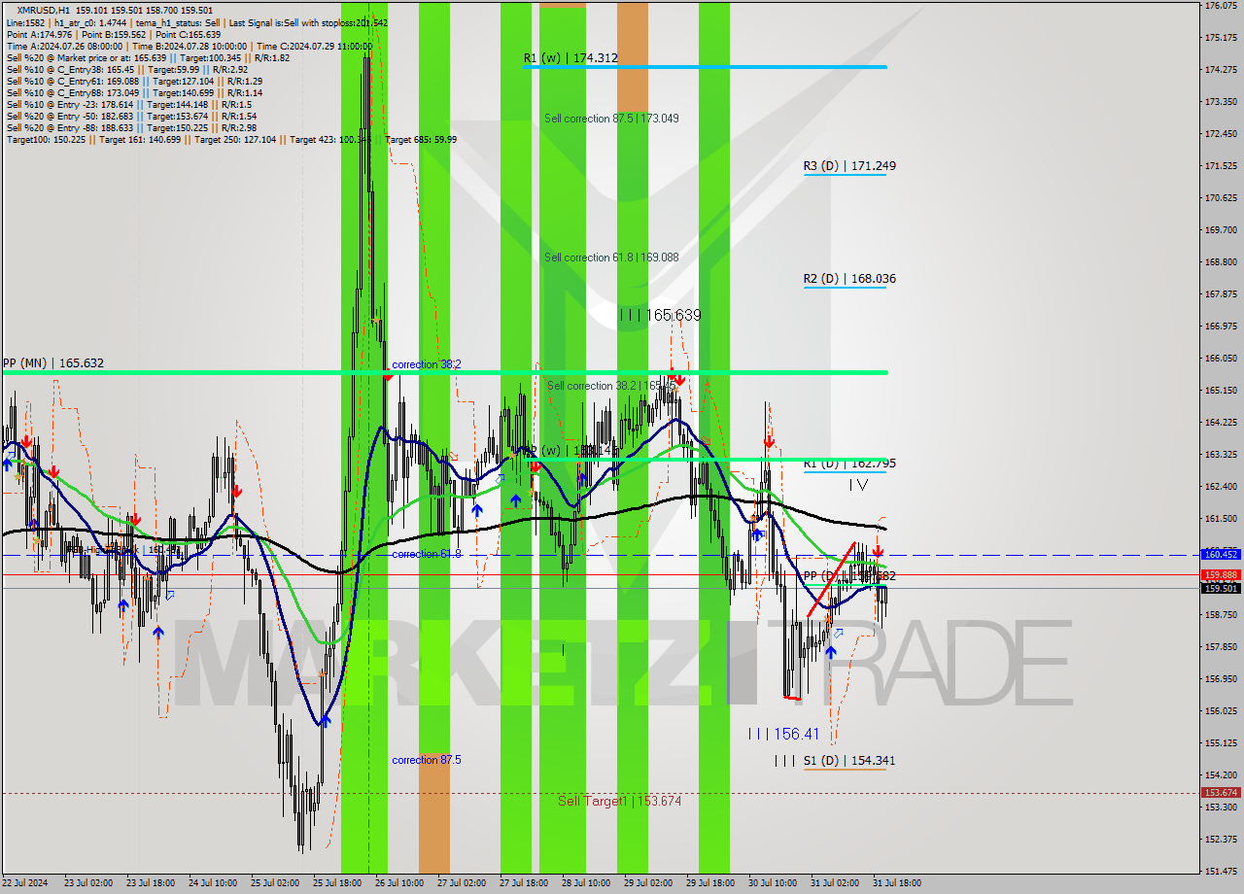The height and width of the screenshot is (894, 1244).
Task: Click the 166.050 price axis value
Action: 1220,359
